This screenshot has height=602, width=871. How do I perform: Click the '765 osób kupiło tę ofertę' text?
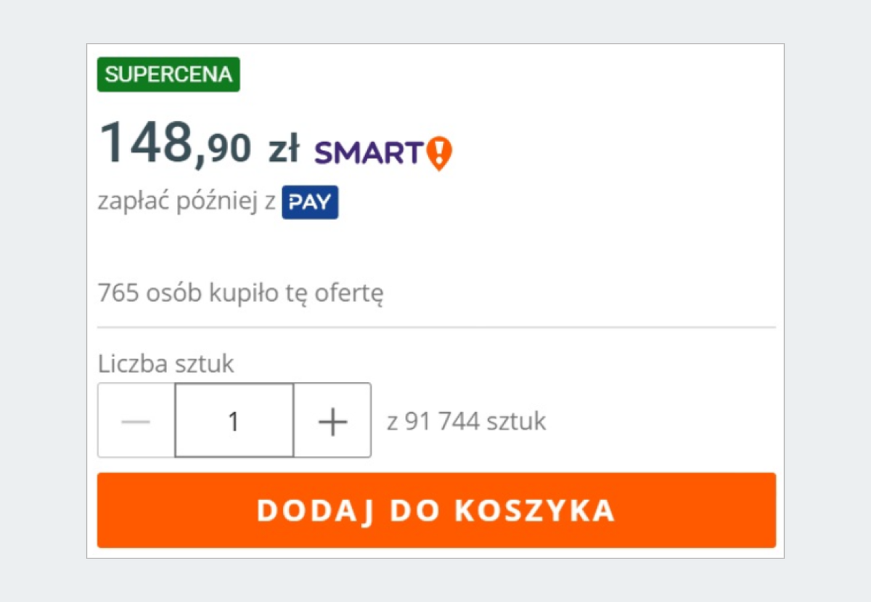click(x=242, y=292)
